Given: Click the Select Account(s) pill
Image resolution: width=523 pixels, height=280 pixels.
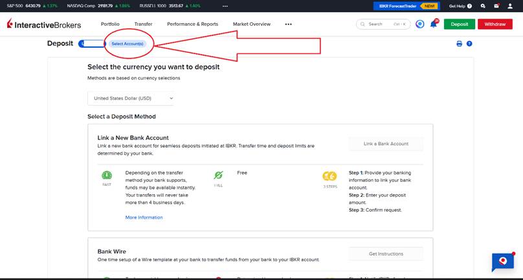Looking at the screenshot, I should (x=128, y=44).
